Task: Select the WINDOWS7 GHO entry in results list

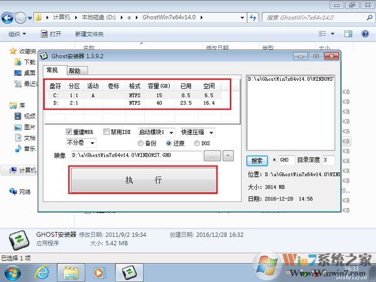Action: pyautogui.click(x=290, y=79)
